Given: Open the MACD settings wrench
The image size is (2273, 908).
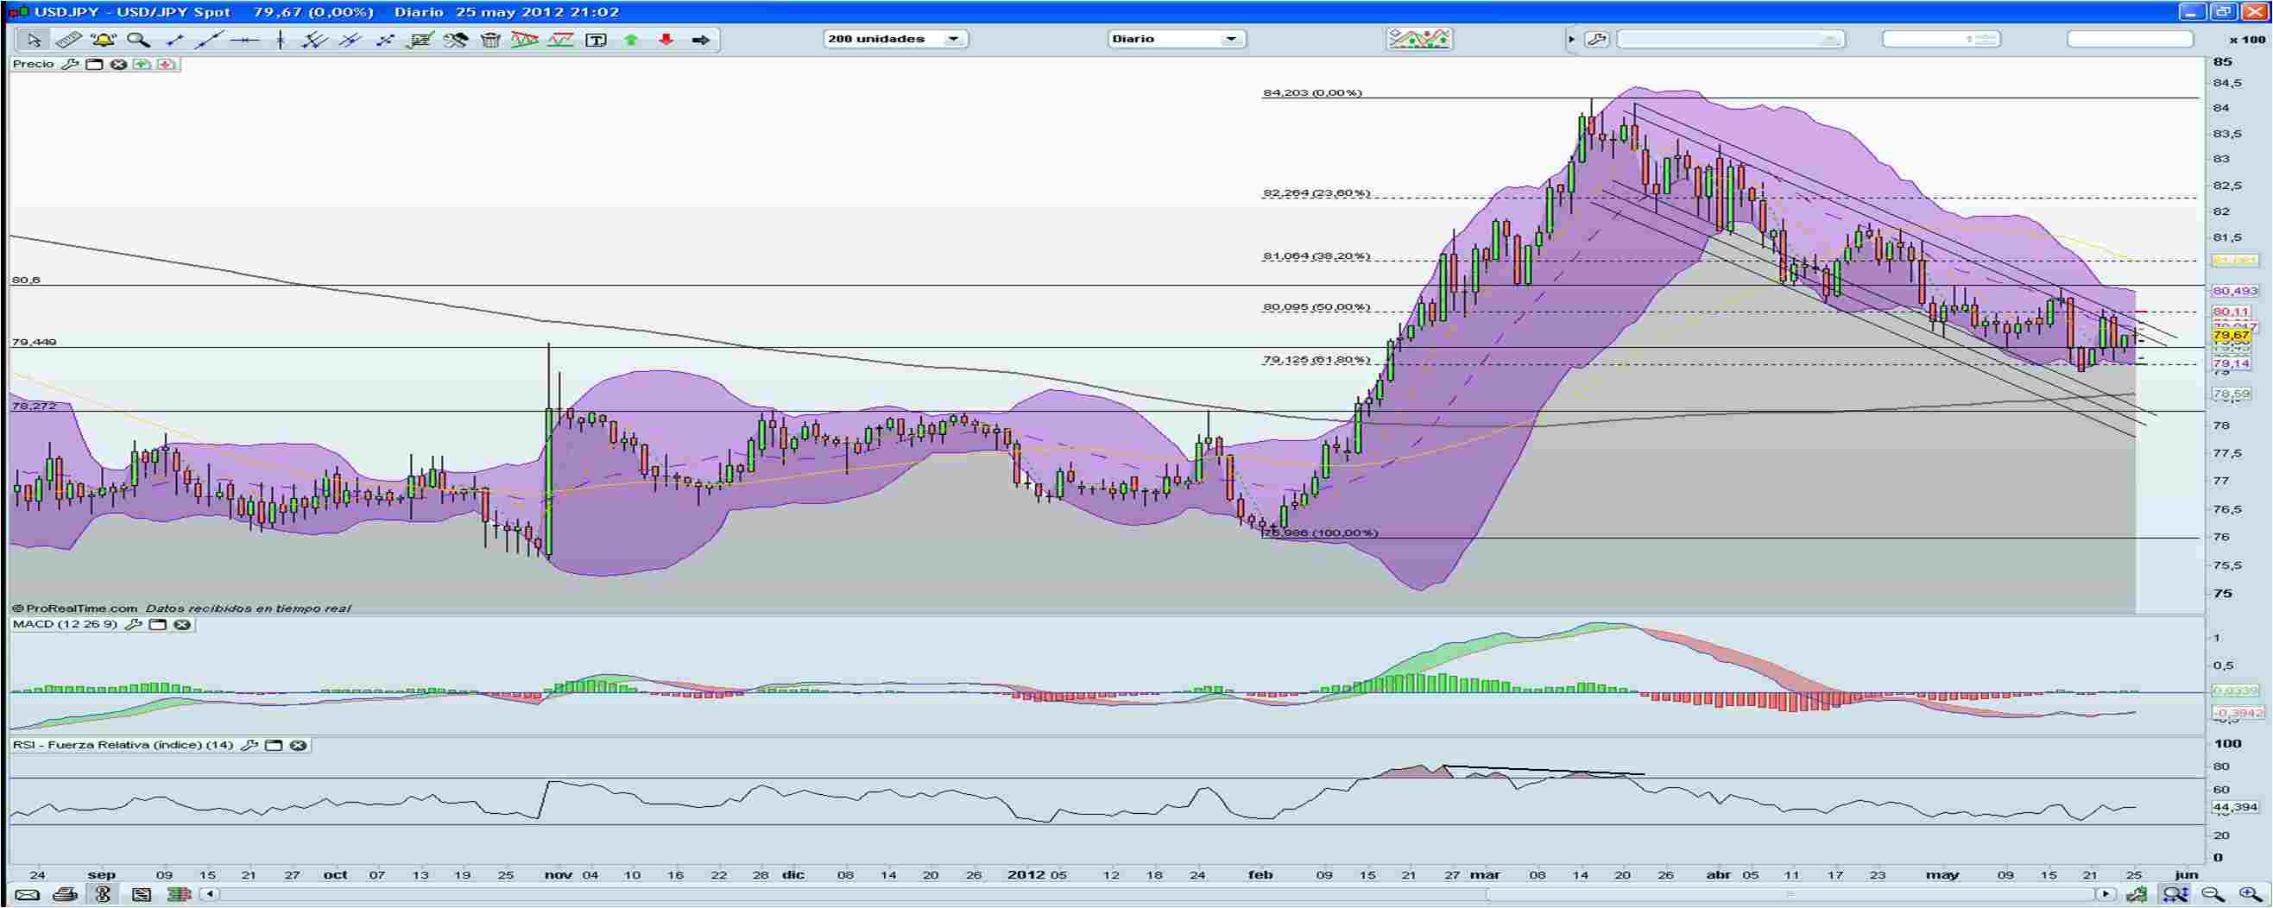Looking at the screenshot, I should (134, 624).
